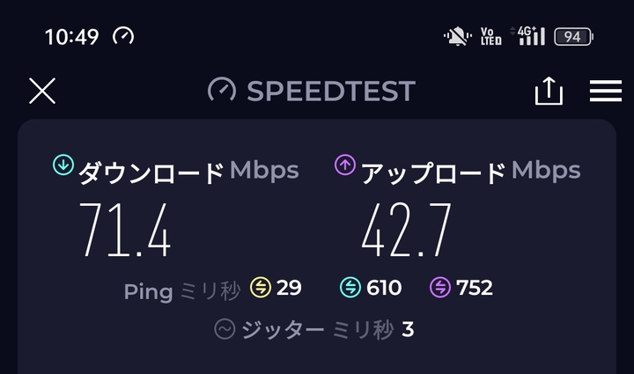Tap the Ping ミリ秒 label
634x374 pixels.
182,290
